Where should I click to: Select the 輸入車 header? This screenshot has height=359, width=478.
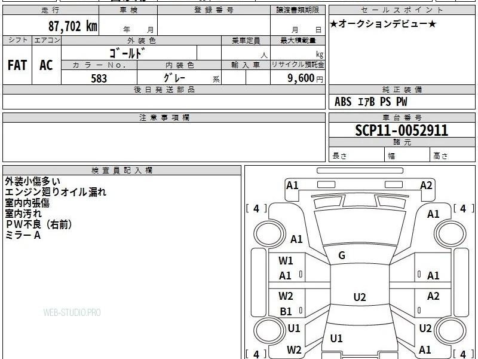click(246, 65)
